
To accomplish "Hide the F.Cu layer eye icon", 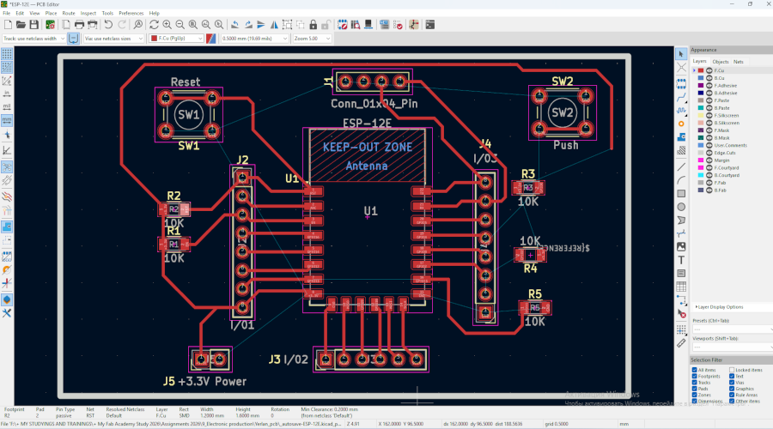I will click(709, 71).
